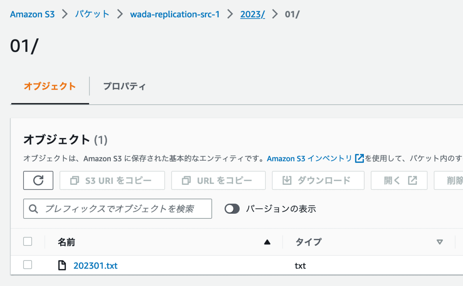Screen dimensions: 463x286
Task: Check the select-all checkbox in the header
Action: [x=28, y=242]
